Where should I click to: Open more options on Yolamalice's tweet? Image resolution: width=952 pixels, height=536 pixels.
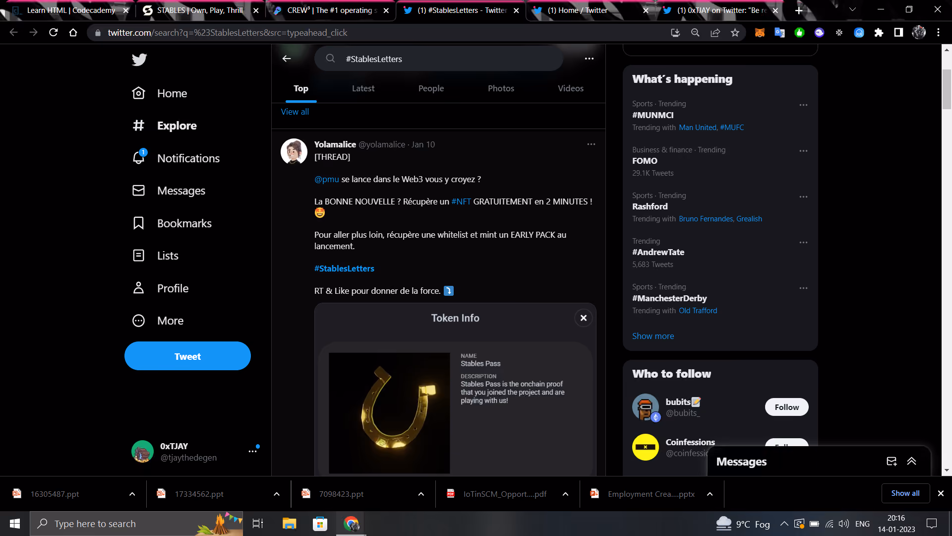pos(591,144)
